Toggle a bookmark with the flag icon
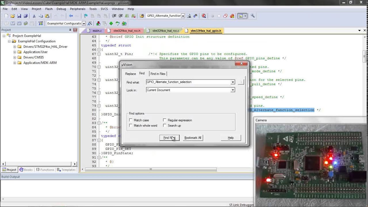 (86, 16)
